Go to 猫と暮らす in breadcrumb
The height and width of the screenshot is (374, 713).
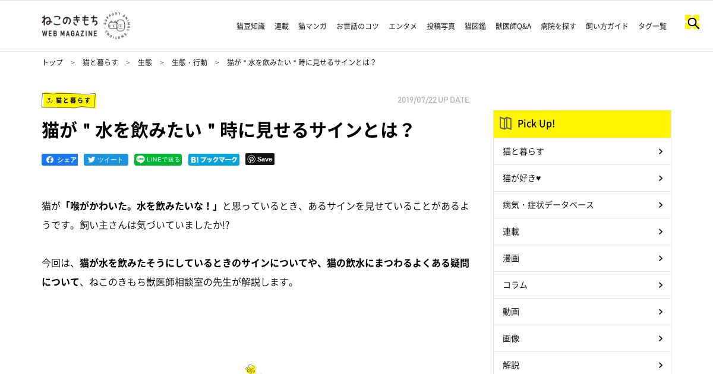(x=100, y=62)
